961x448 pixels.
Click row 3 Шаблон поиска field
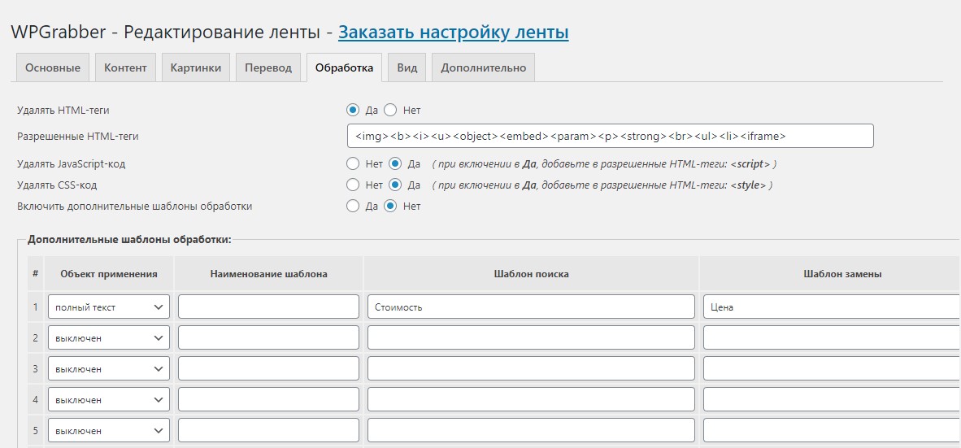coord(532,369)
